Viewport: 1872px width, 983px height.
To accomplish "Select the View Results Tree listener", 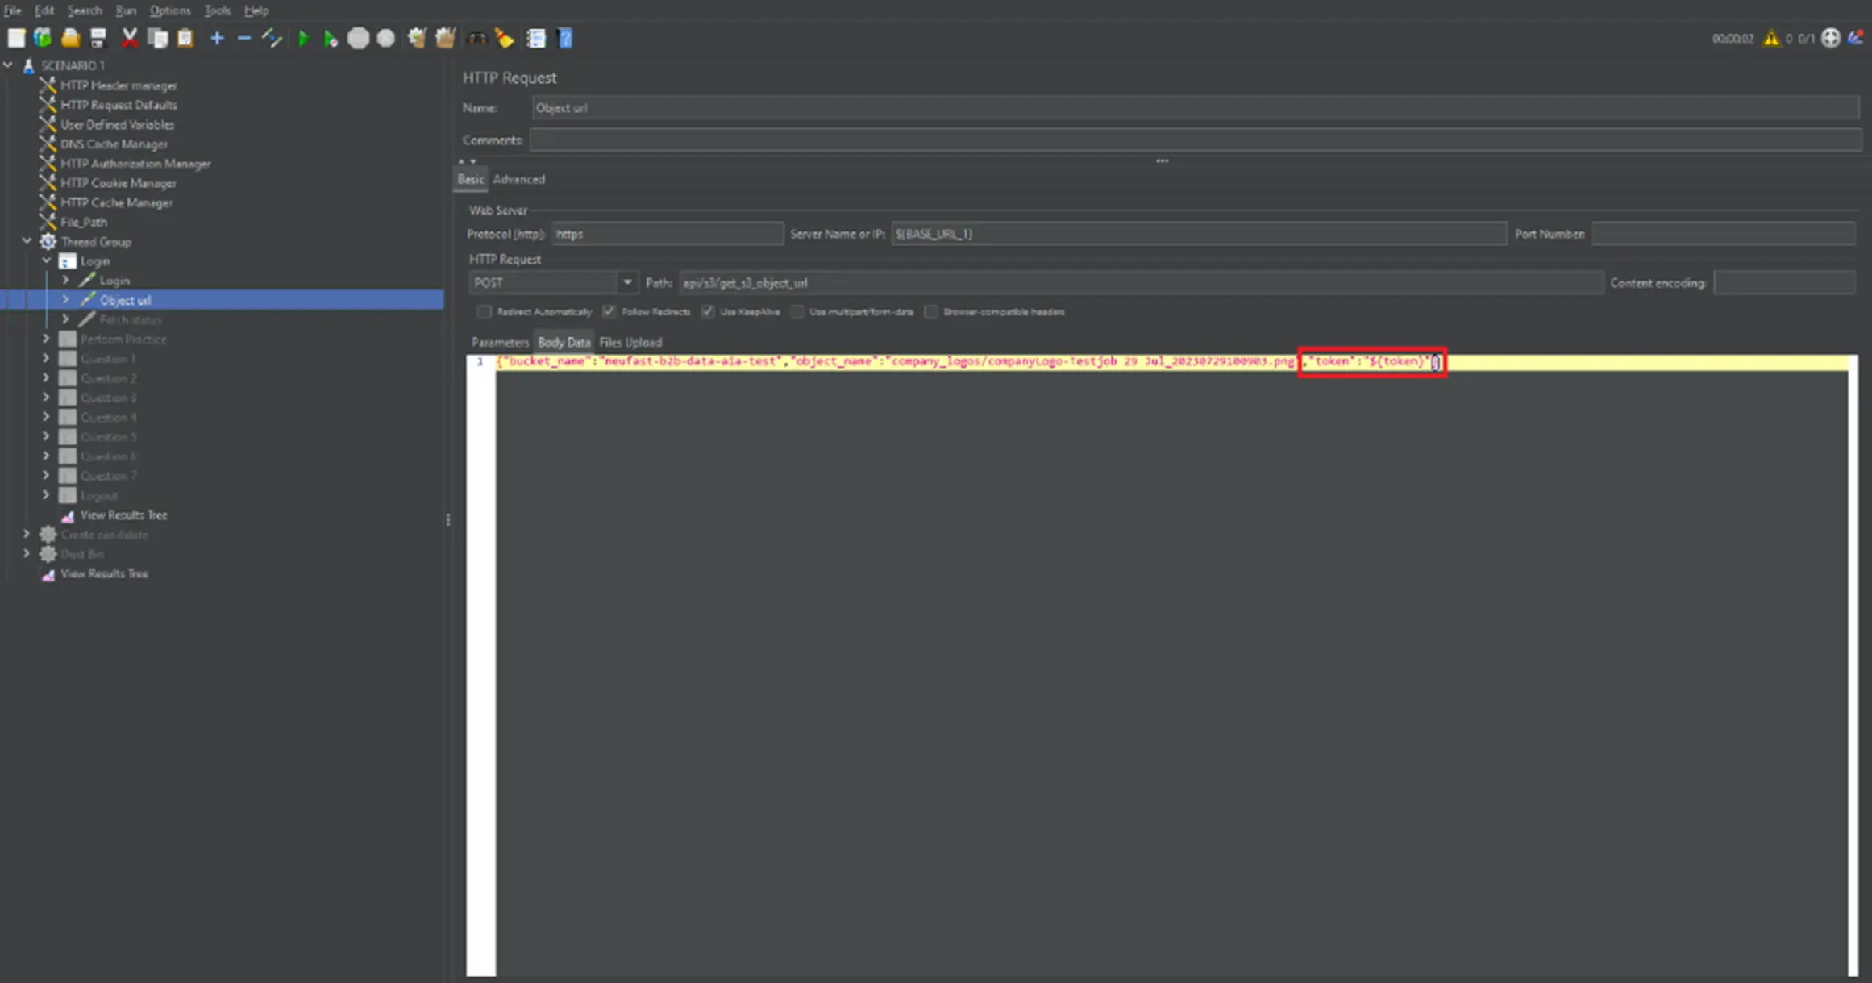I will coord(123,514).
